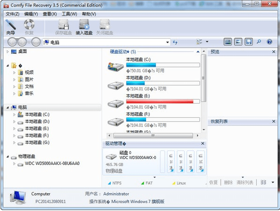This screenshot has height=211, width=280.
Task: Click the floppy save icon in right toolbar
Action: [x=249, y=42]
